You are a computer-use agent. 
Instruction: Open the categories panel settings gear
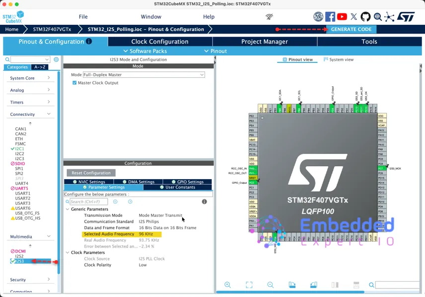tap(56, 59)
